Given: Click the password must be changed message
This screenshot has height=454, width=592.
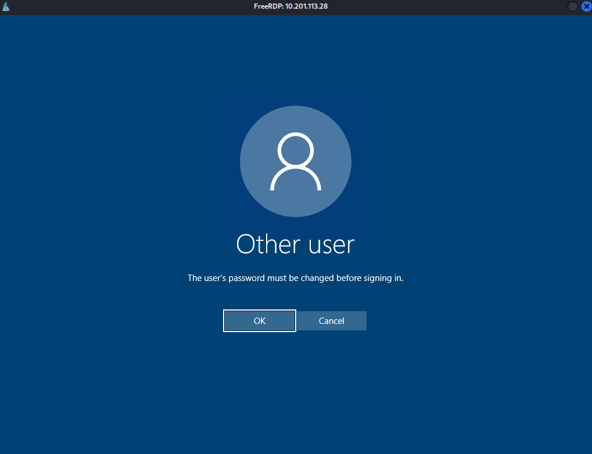Looking at the screenshot, I should pyautogui.click(x=295, y=278).
